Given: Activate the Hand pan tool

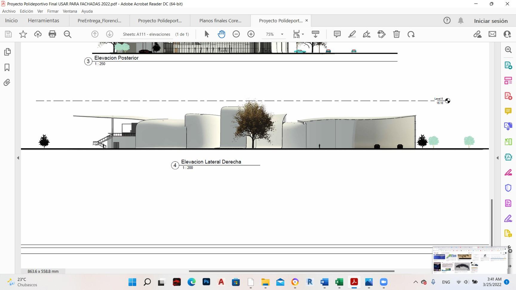Looking at the screenshot, I should pos(221,34).
